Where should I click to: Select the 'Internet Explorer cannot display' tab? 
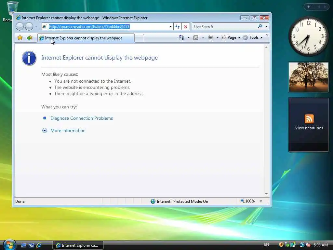point(86,38)
